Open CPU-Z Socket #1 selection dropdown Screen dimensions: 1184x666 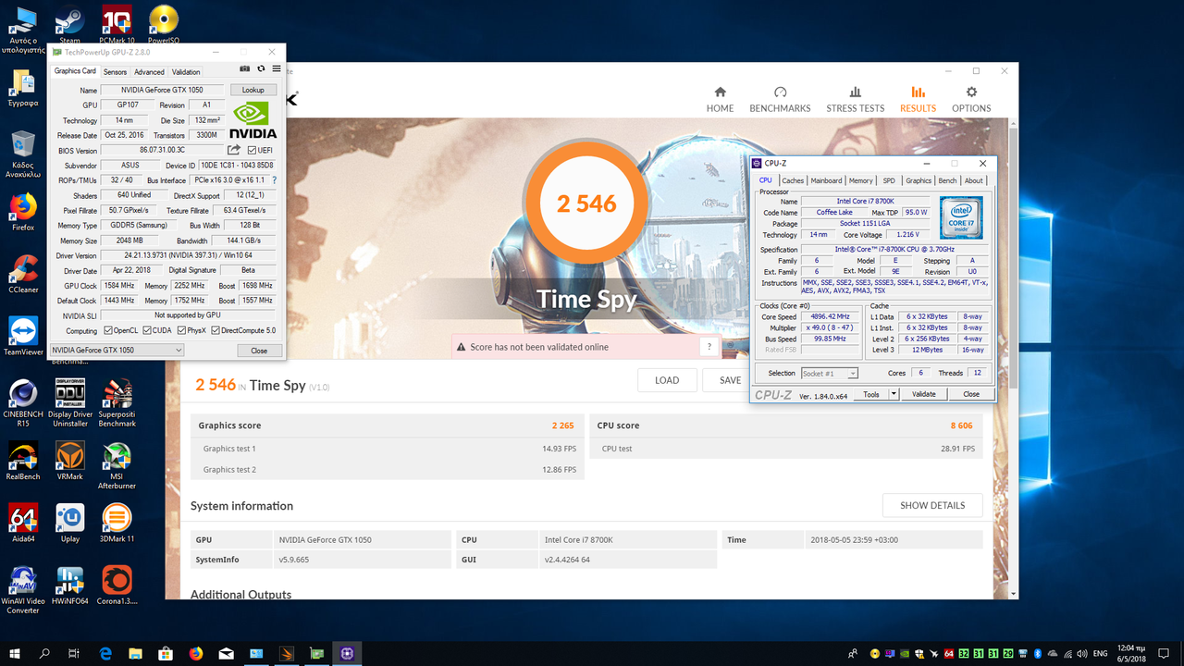830,373
